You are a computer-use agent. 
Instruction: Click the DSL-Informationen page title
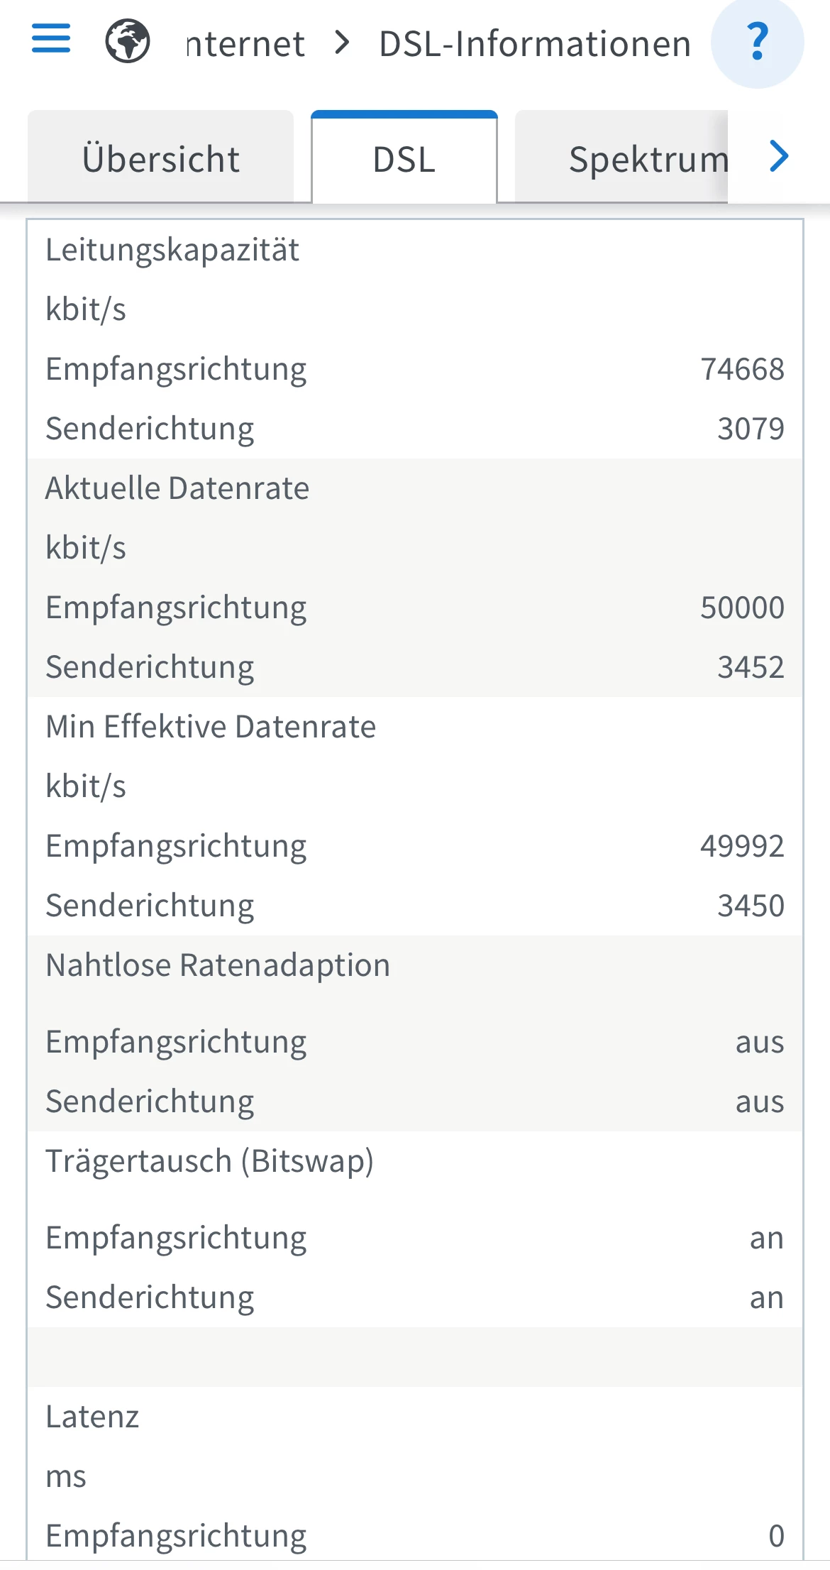pos(535,44)
